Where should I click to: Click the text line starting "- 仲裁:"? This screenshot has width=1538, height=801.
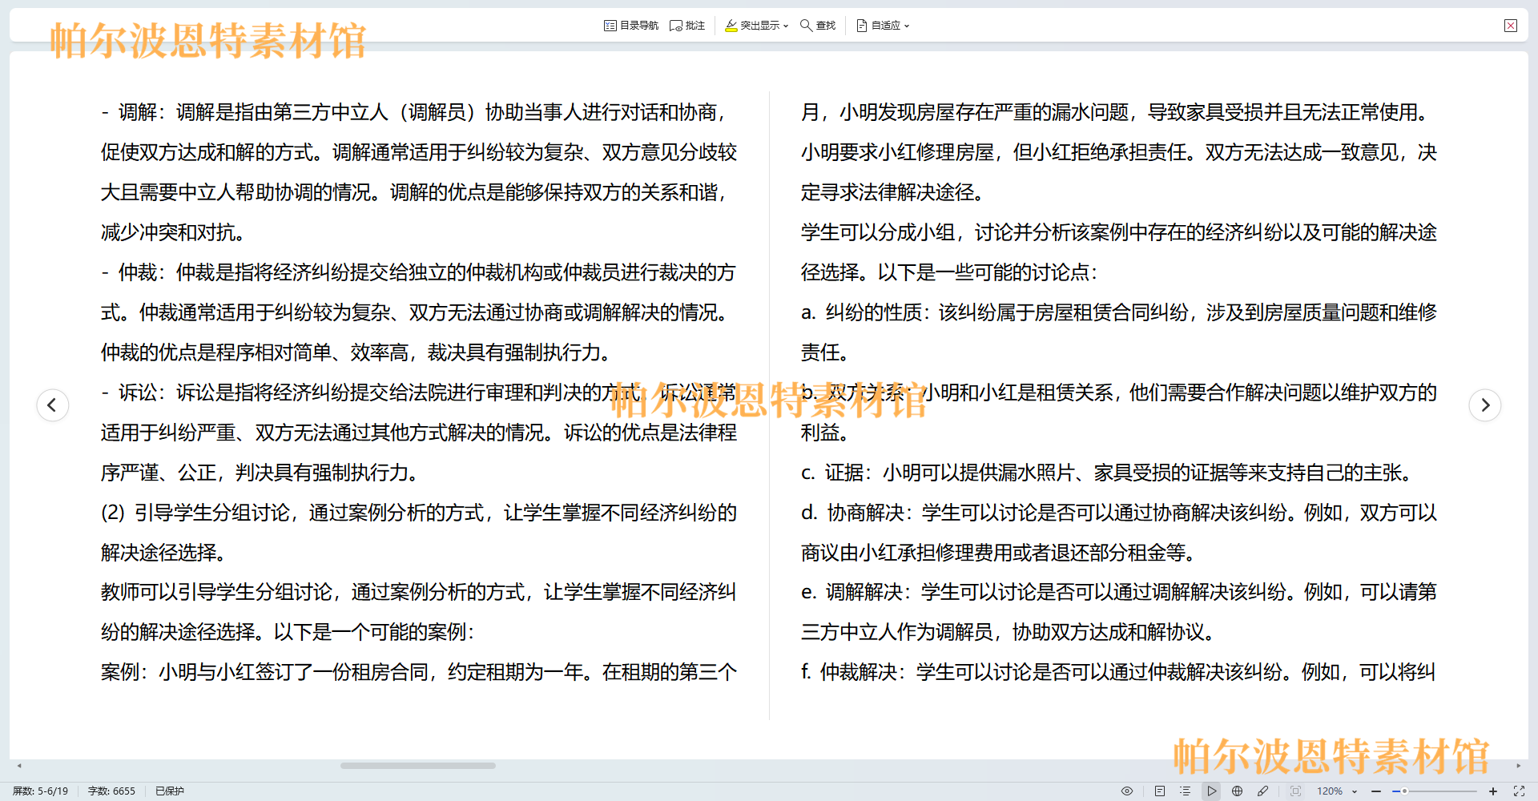click(418, 273)
